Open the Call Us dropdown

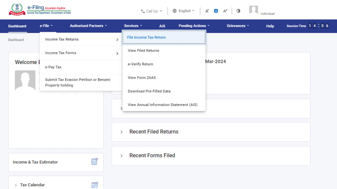point(152,11)
